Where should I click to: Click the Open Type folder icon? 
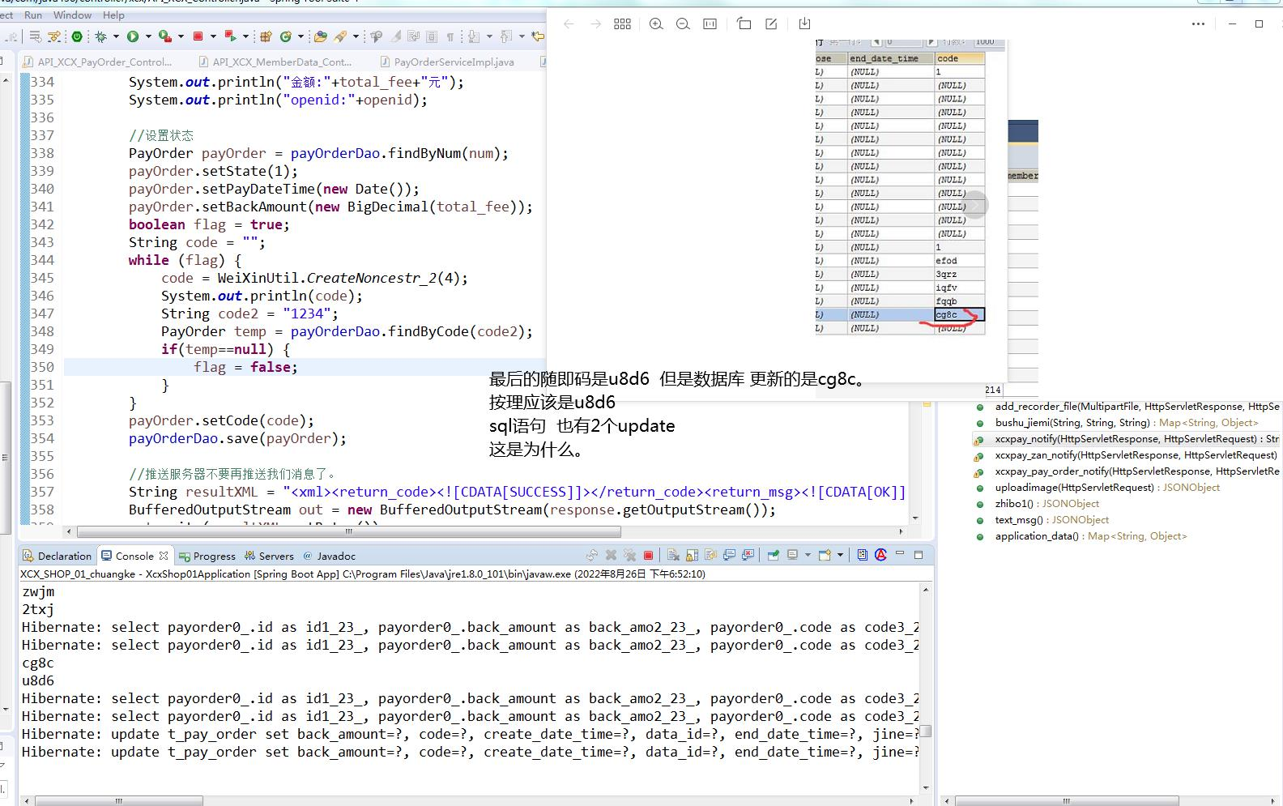pyautogui.click(x=321, y=36)
